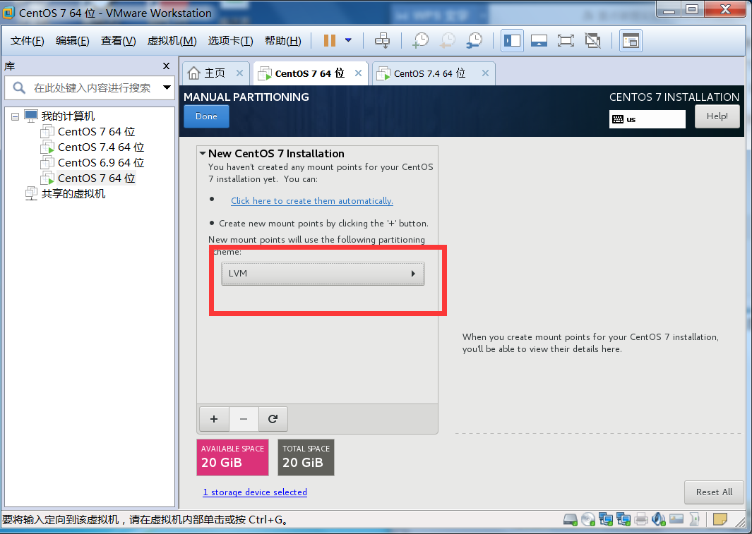Click the minus remove mount point button

[x=244, y=419]
